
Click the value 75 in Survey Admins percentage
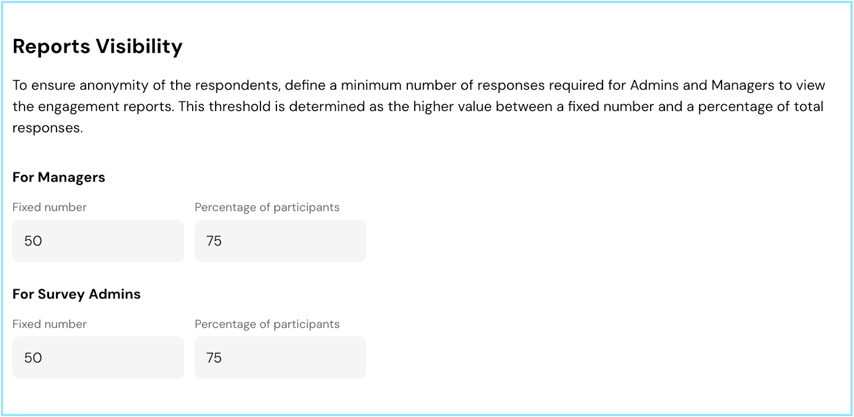pyautogui.click(x=214, y=358)
